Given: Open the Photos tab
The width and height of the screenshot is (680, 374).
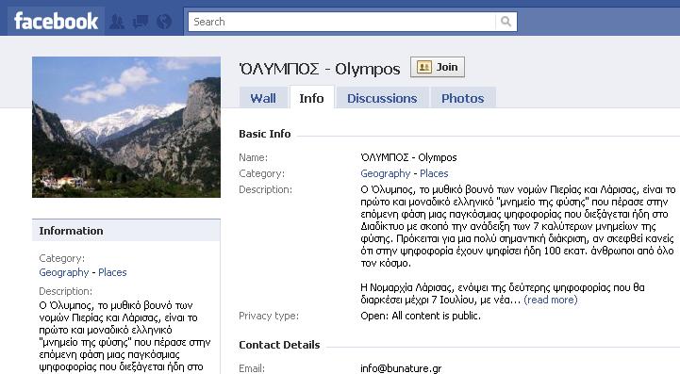Looking at the screenshot, I should 463,98.
